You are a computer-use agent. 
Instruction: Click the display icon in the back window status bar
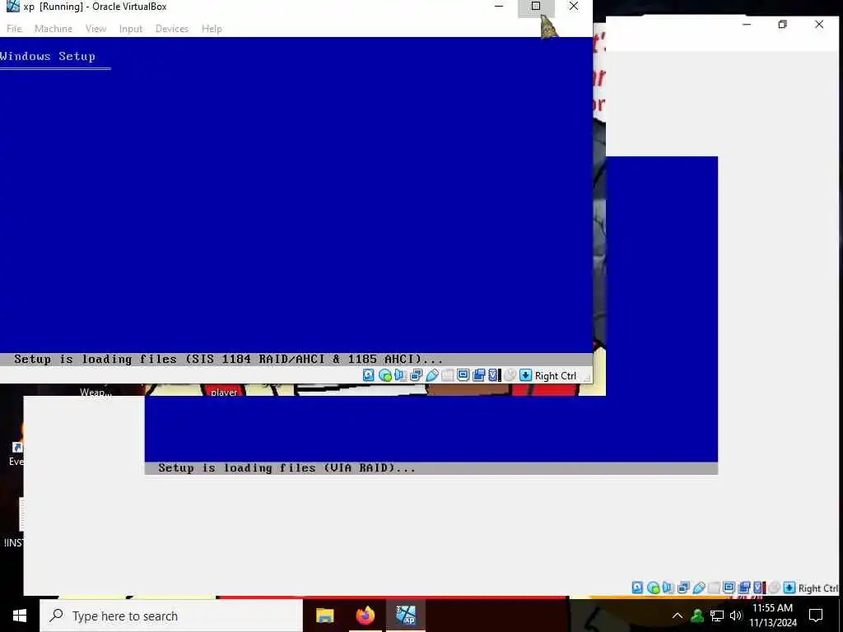pyautogui.click(x=729, y=588)
